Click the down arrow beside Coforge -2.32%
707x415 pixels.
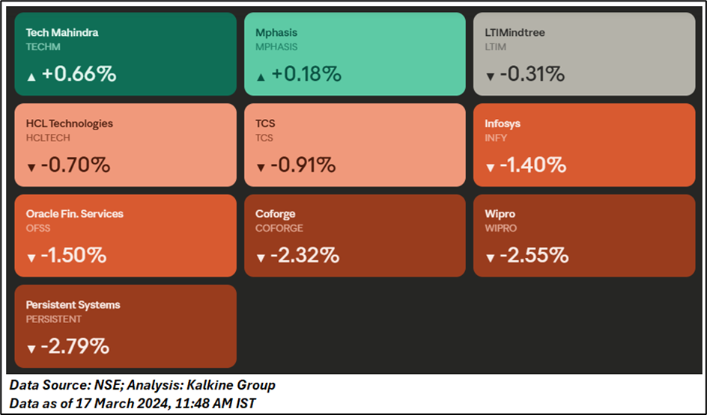tap(261, 258)
